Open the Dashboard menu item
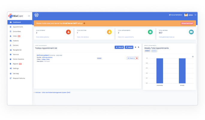Image resolution: width=205 pixels, height=120 pixels. [x=20, y=22]
